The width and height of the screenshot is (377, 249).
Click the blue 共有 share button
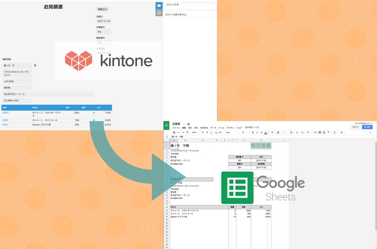367,127
